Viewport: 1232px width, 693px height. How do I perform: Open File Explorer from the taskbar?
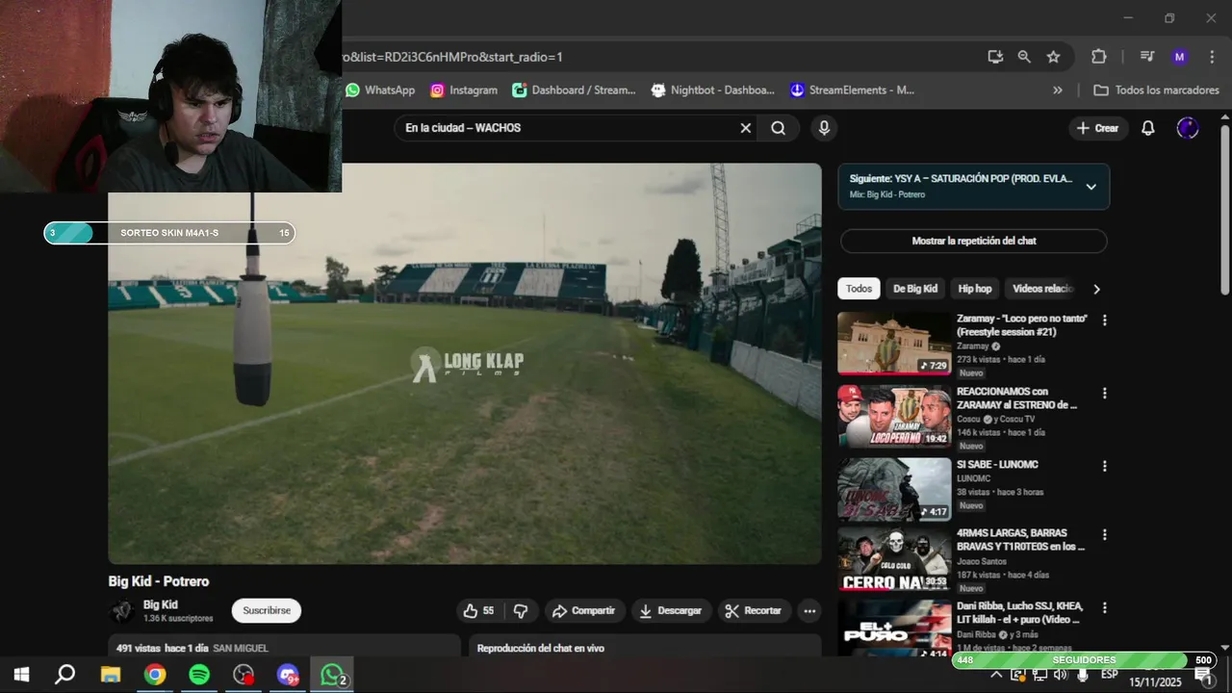(x=110, y=675)
